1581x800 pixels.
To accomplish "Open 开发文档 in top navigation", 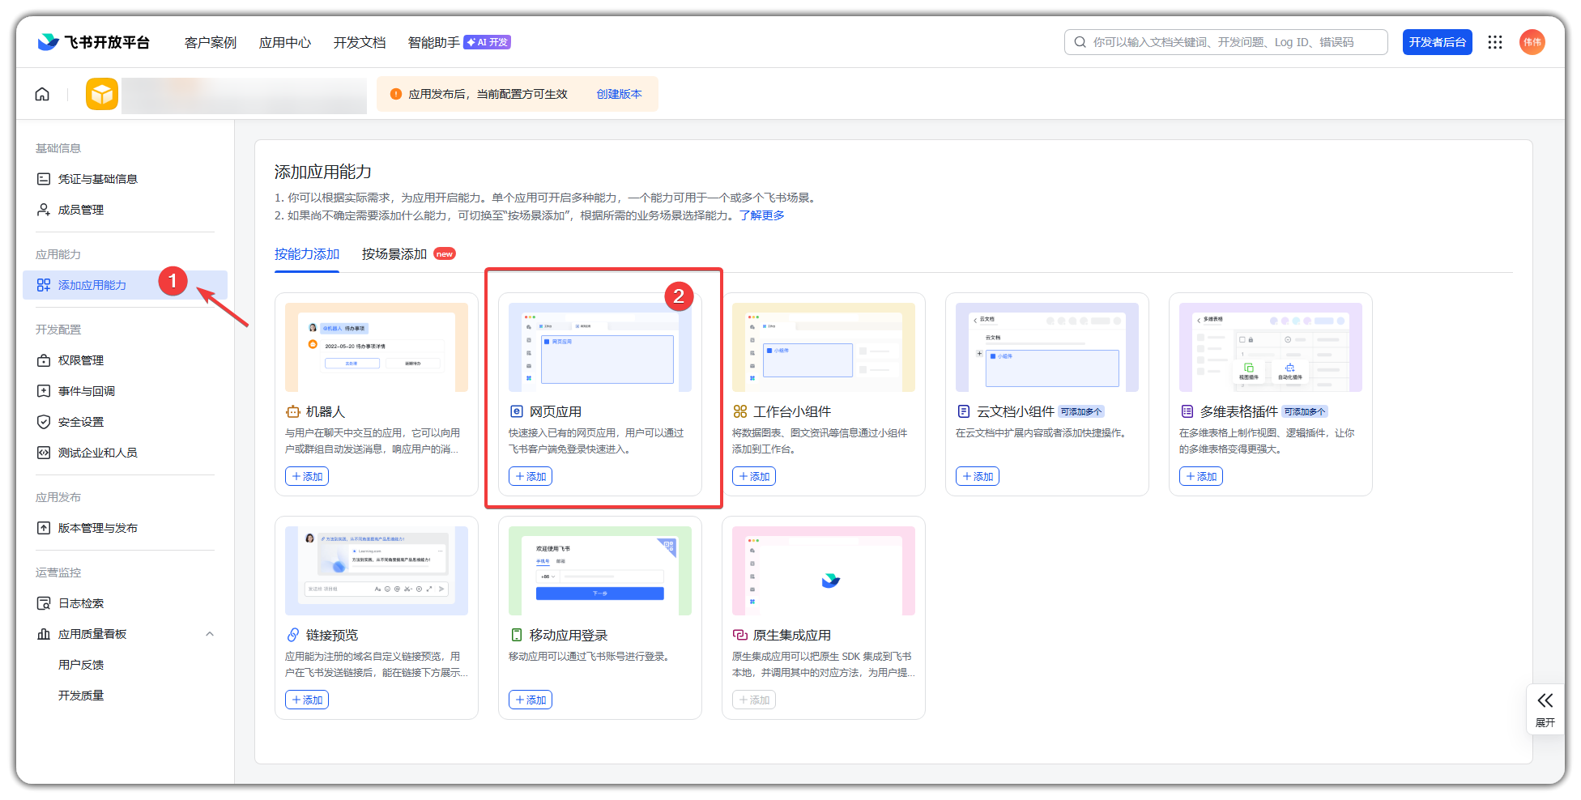I will point(359,42).
